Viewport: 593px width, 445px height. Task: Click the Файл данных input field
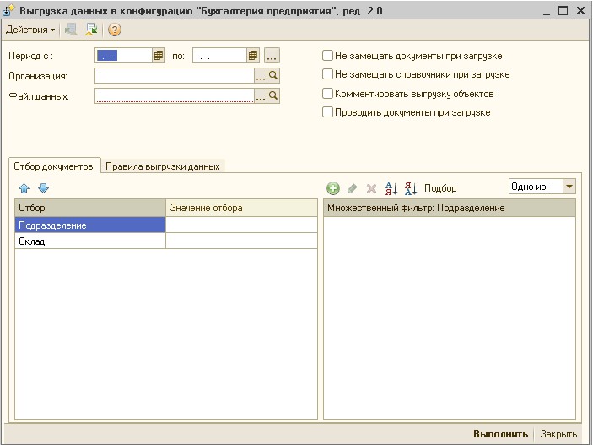pos(175,95)
